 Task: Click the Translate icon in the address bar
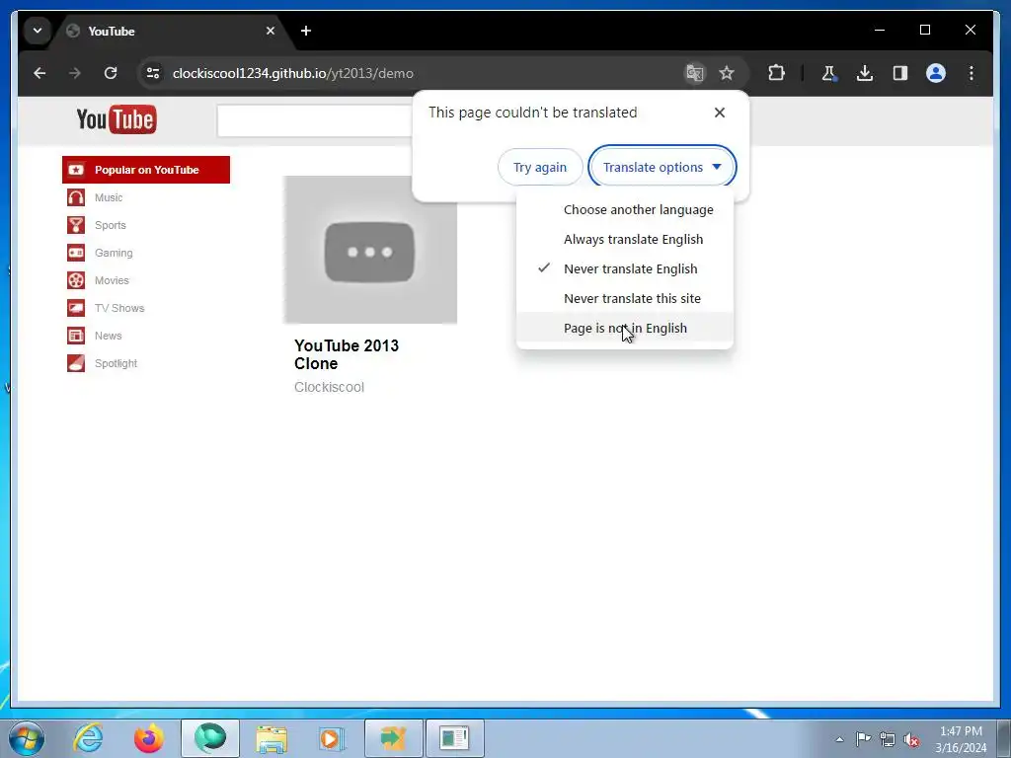pyautogui.click(x=694, y=73)
